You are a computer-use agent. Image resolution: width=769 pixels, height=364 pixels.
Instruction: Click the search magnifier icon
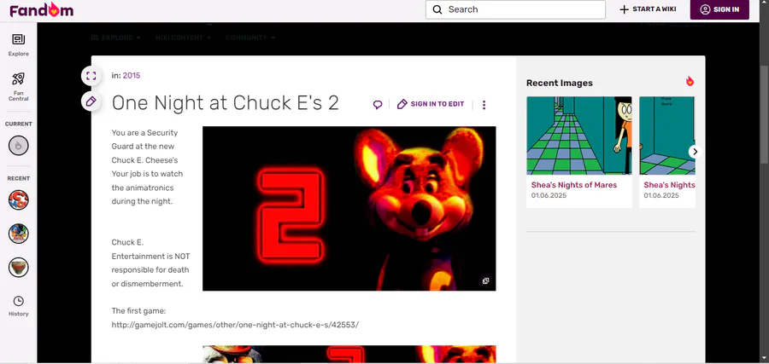tap(438, 9)
